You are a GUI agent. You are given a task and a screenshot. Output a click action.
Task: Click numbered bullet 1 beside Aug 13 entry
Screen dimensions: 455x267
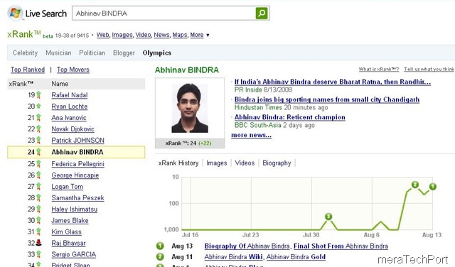pos(160,246)
